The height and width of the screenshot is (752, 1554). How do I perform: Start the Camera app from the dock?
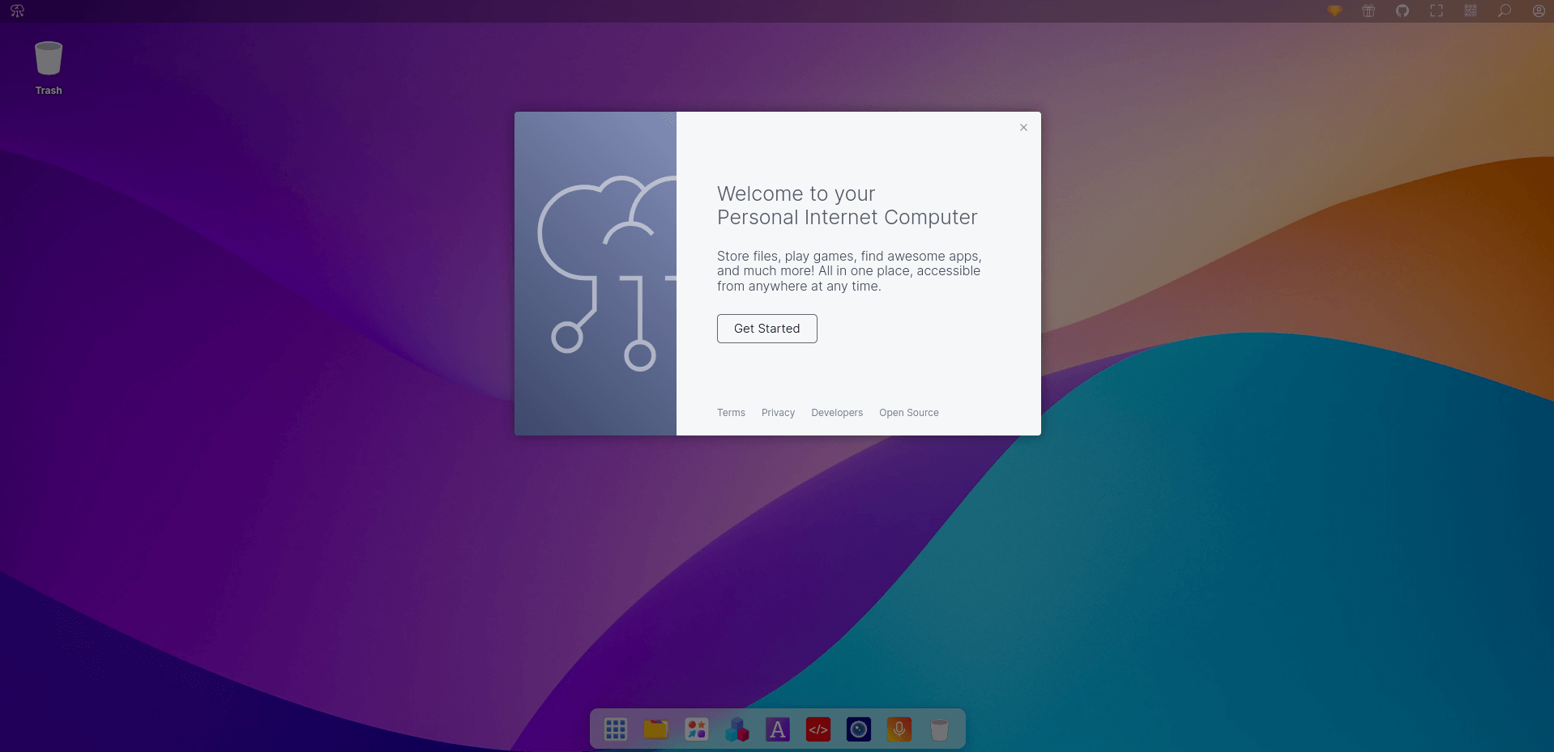pyautogui.click(x=858, y=729)
